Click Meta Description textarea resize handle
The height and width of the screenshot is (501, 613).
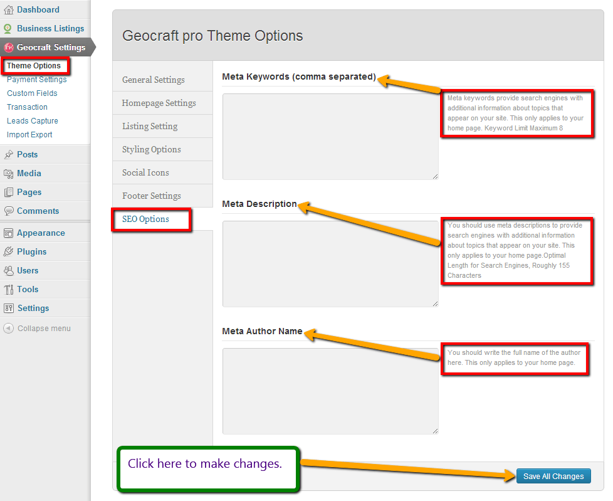click(435, 303)
